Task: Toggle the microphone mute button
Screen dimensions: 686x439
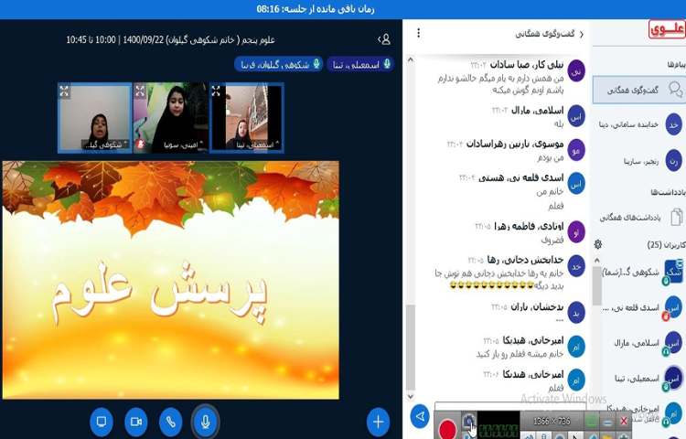Action: click(205, 422)
